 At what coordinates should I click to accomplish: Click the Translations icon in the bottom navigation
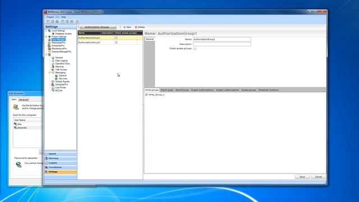point(47,167)
